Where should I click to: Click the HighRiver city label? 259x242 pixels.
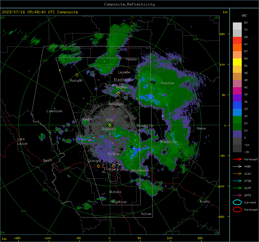click(x=119, y=202)
